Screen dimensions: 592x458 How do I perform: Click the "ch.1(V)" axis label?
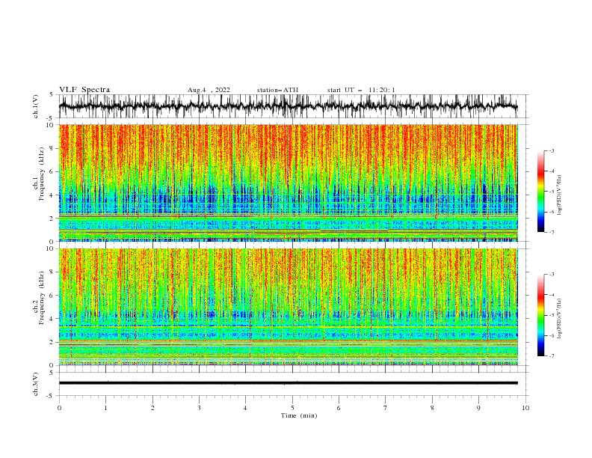tap(35, 106)
